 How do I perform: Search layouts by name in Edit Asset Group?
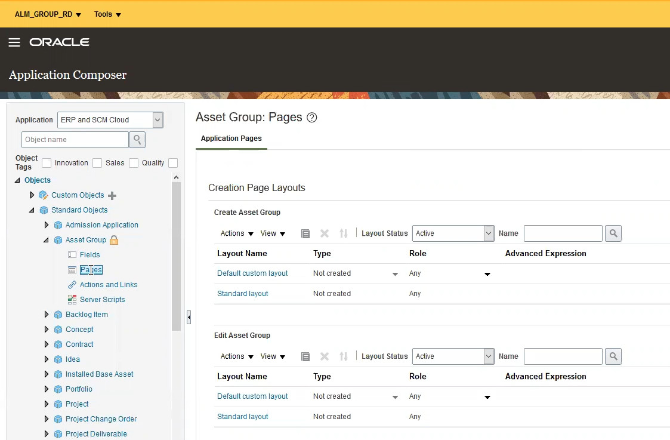pos(613,356)
